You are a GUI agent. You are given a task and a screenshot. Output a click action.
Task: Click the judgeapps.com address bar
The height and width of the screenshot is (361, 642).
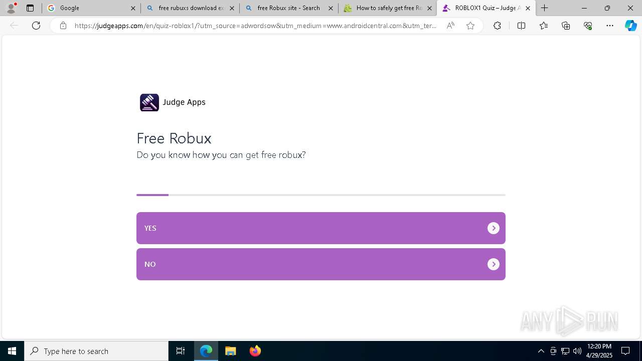click(255, 26)
